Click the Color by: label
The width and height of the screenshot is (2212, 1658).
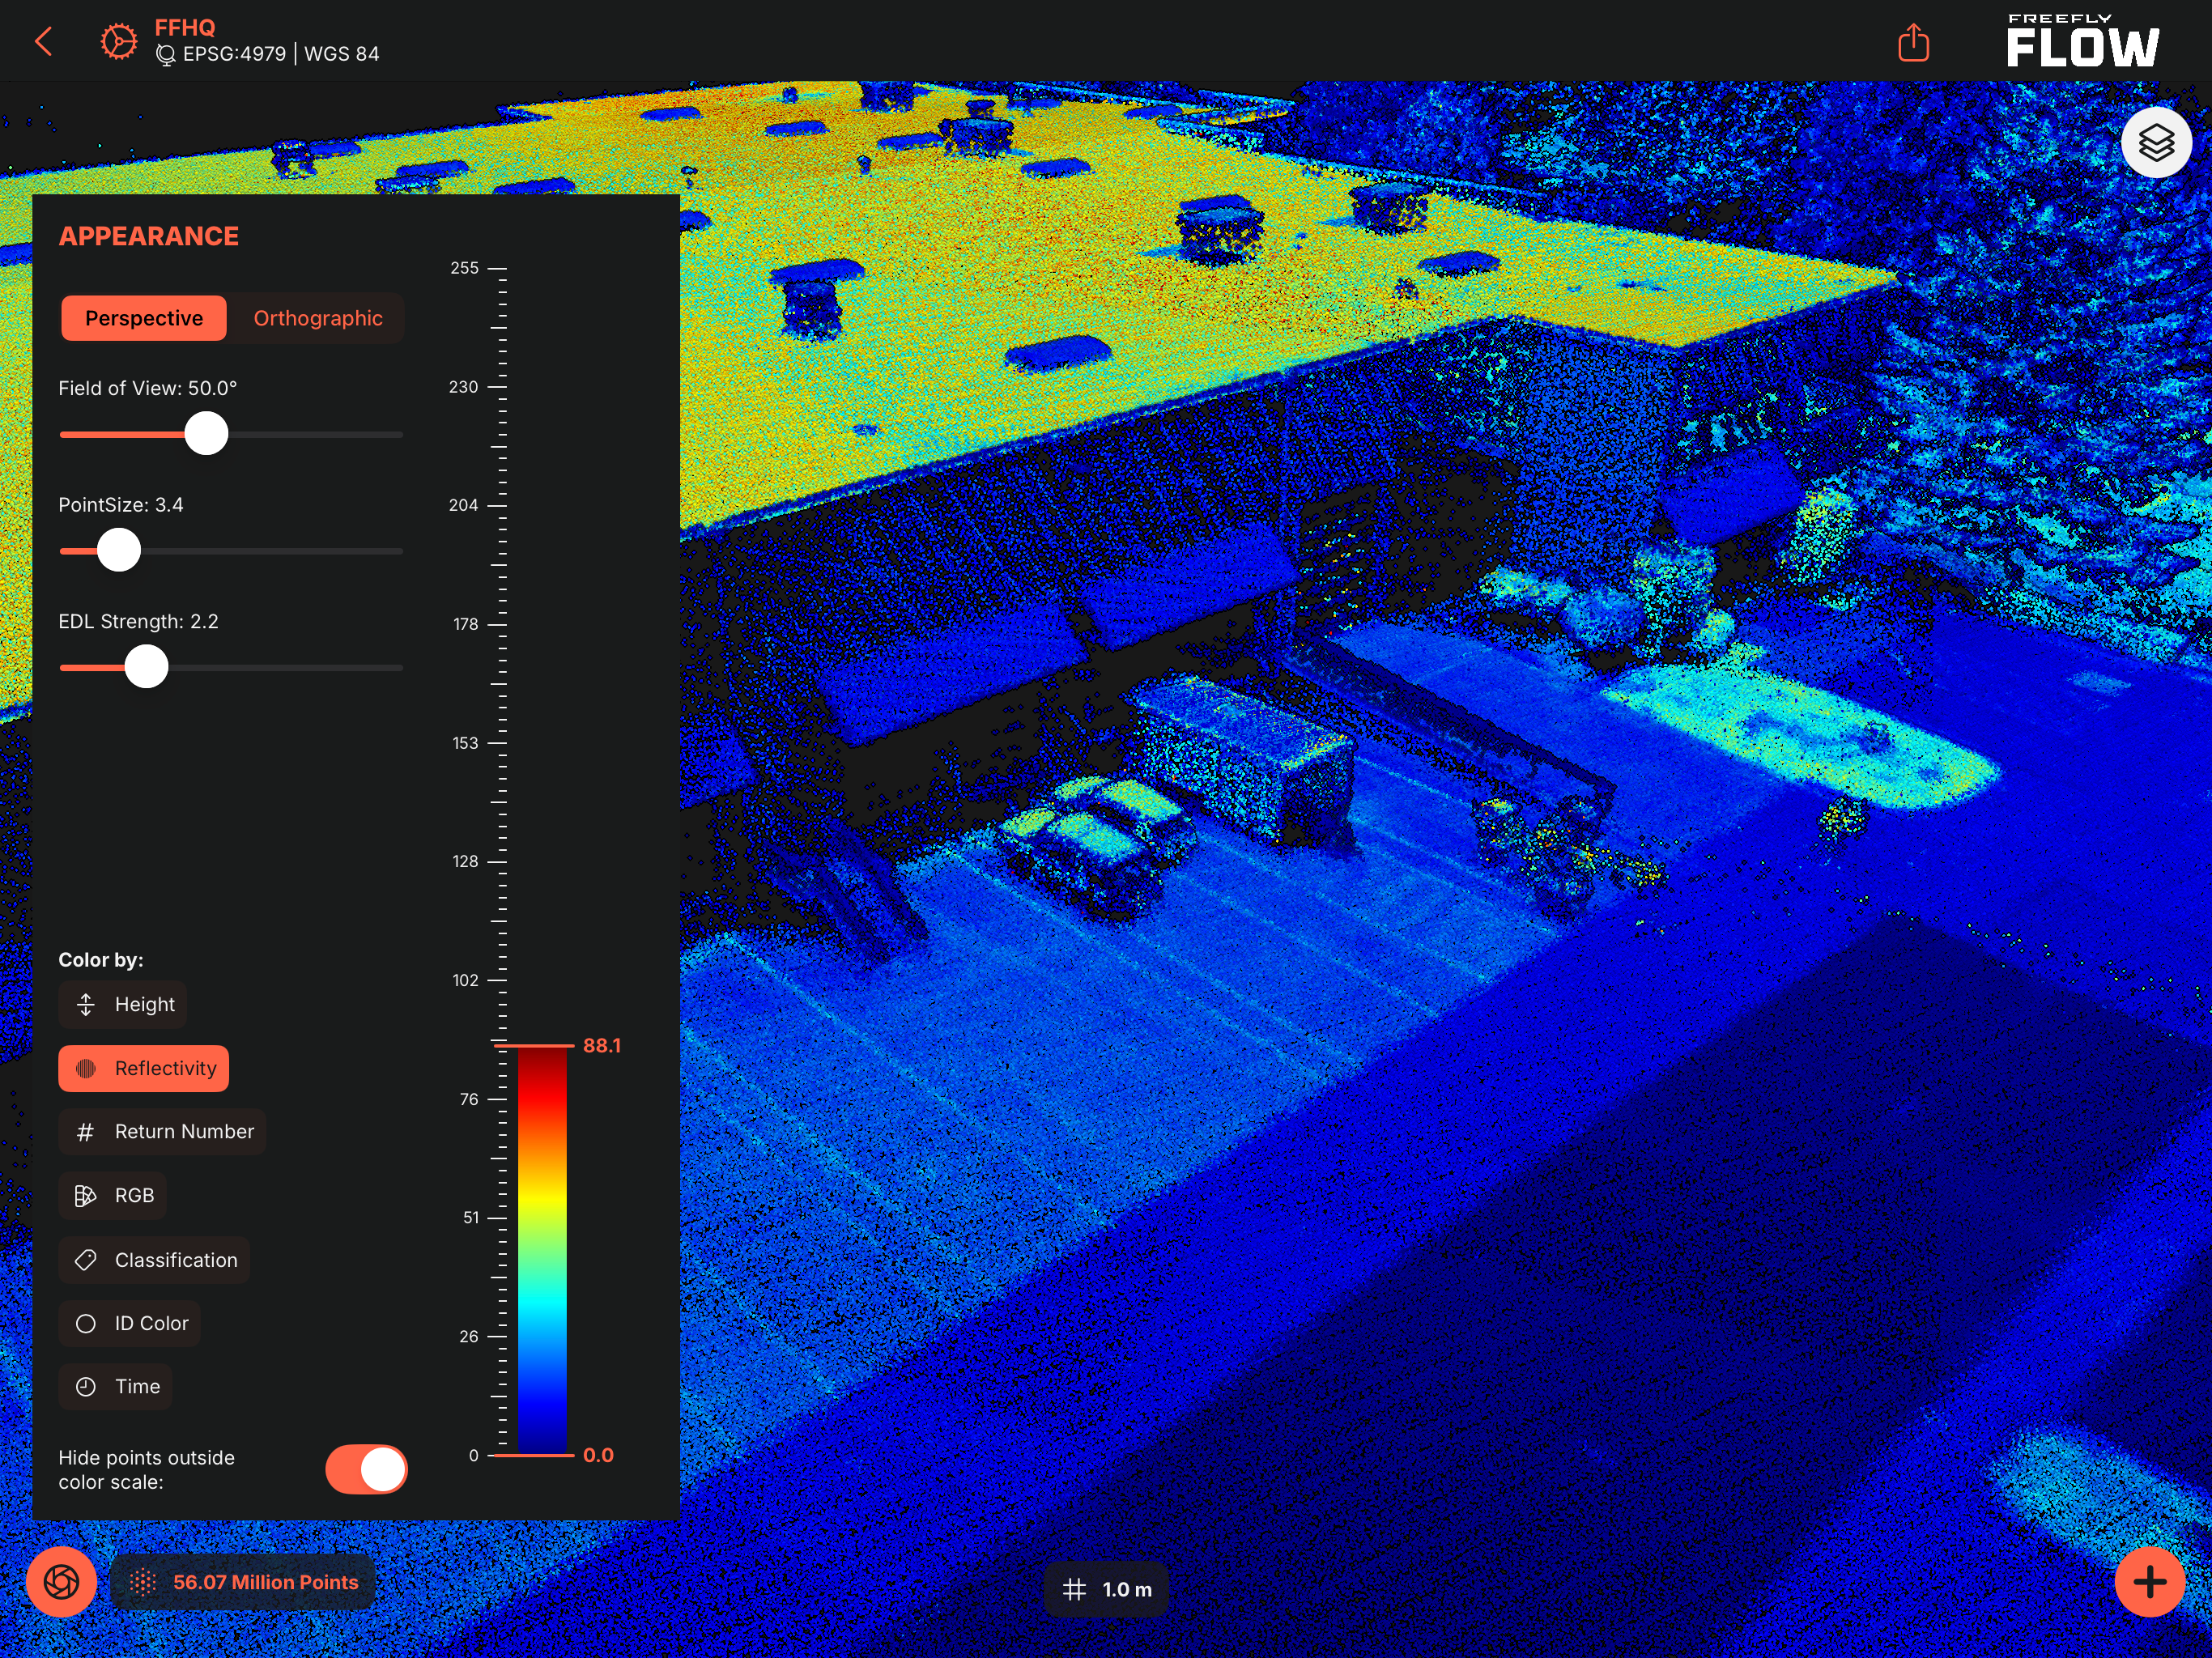[101, 960]
